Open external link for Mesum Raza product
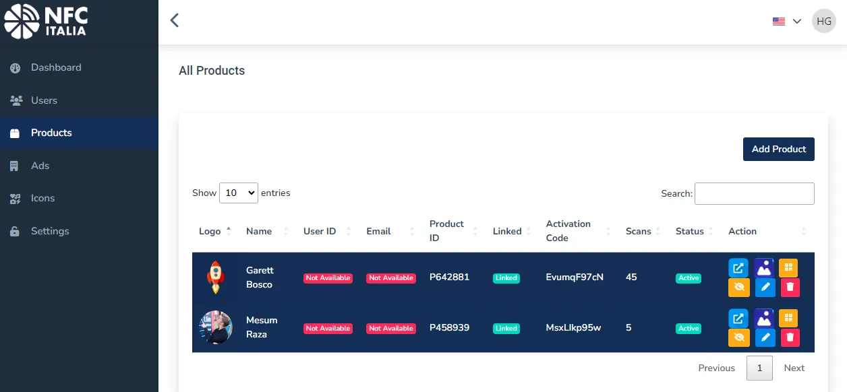This screenshot has height=392, width=847. (x=738, y=318)
